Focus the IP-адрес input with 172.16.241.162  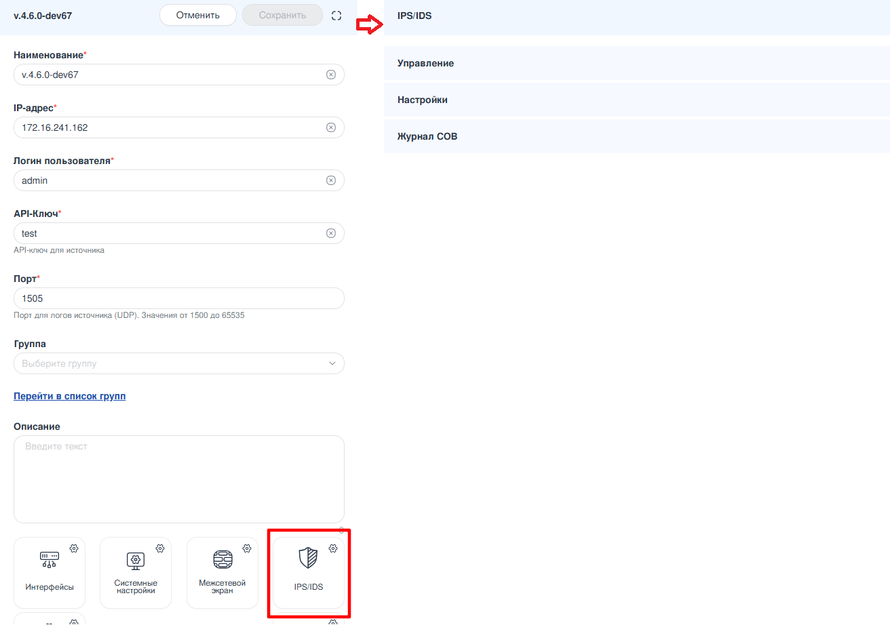179,127
